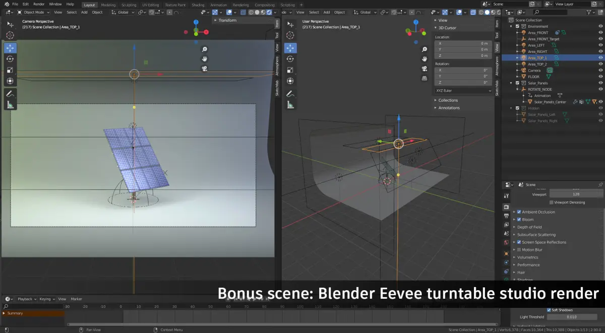
Task: Click the Viewport samples field showing 128
Action: [576, 194]
